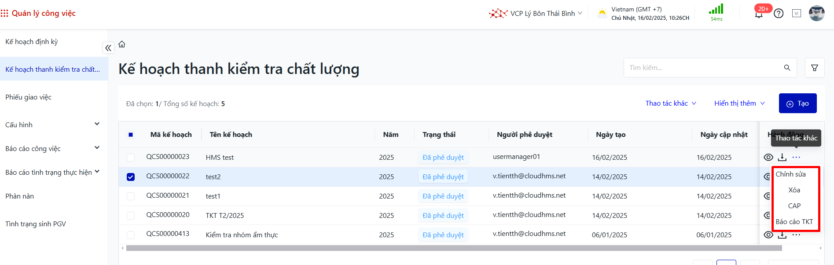Select Báo cáo TKT menu entry
Image resolution: width=834 pixels, height=265 pixels.
[x=794, y=222]
